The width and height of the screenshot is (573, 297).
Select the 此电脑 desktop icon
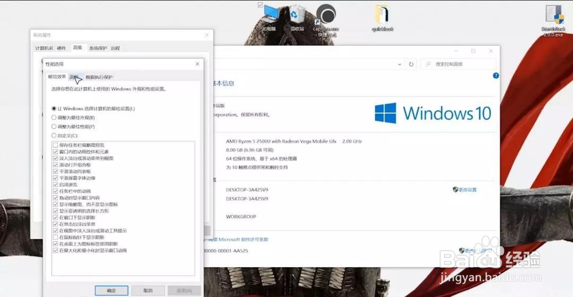tap(270, 18)
